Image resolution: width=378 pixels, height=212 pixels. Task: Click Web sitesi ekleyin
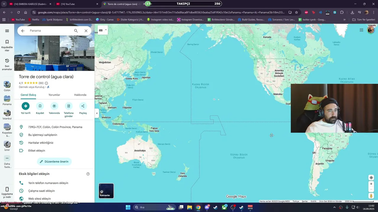(54, 199)
